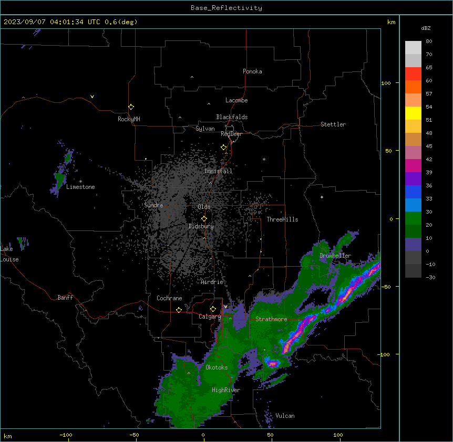Click the RockyMH label
The width and height of the screenshot is (453, 442).
[x=129, y=119]
